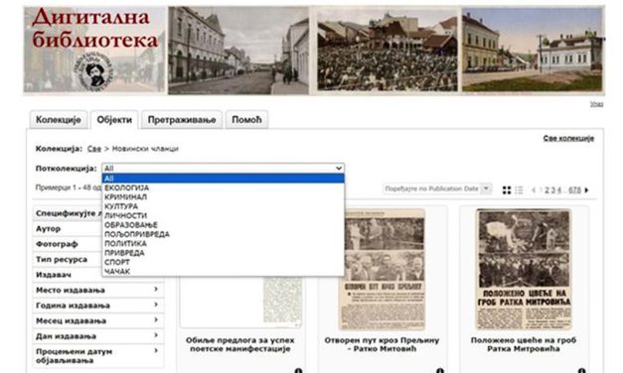Choose КУЛТУРА subcollection option
The height and width of the screenshot is (373, 623).
223,206
